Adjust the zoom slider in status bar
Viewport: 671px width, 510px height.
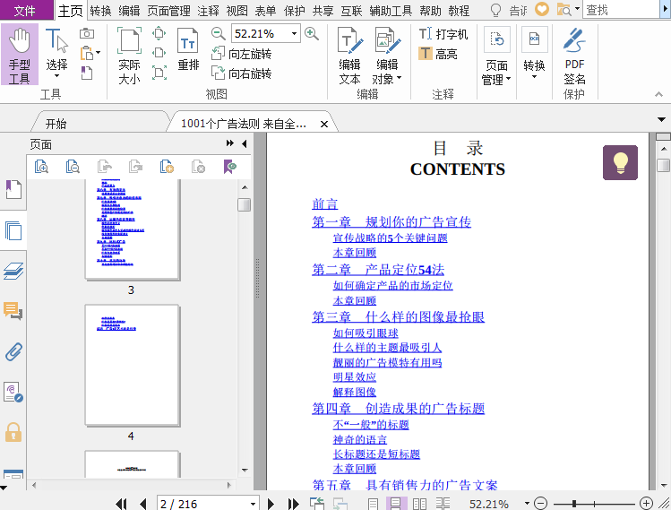pos(574,504)
